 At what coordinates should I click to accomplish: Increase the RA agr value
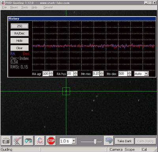[x=51, y=72]
